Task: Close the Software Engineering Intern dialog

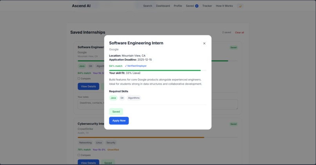Action: pos(204,44)
